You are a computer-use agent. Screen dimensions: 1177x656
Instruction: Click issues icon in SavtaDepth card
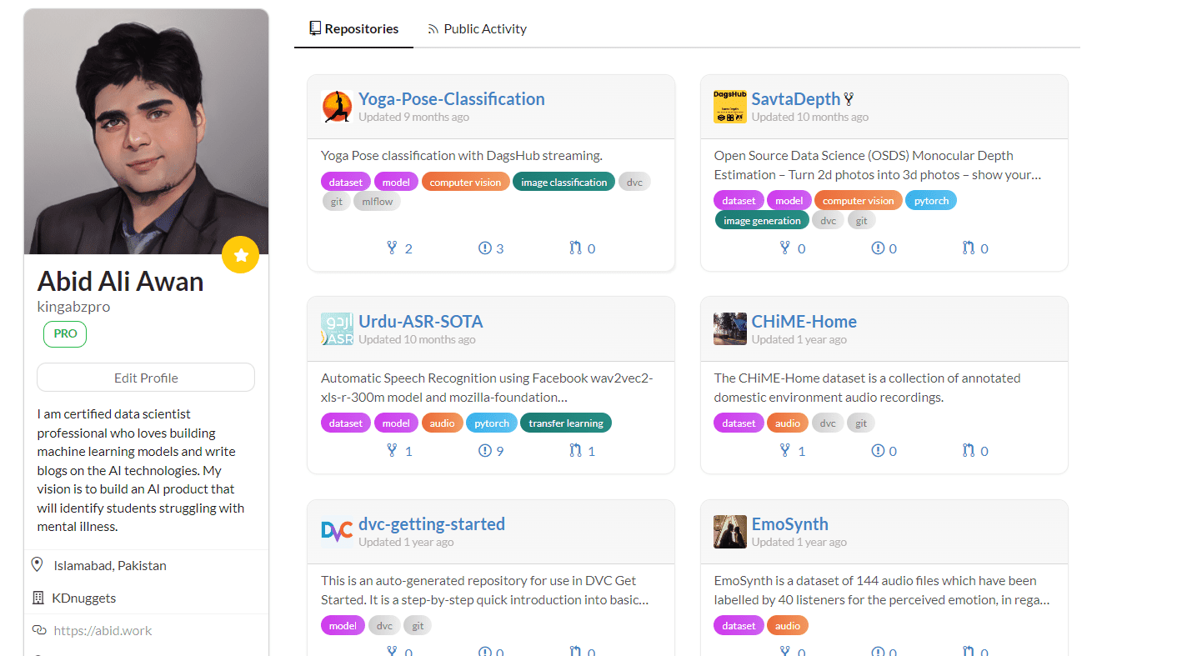(x=878, y=248)
